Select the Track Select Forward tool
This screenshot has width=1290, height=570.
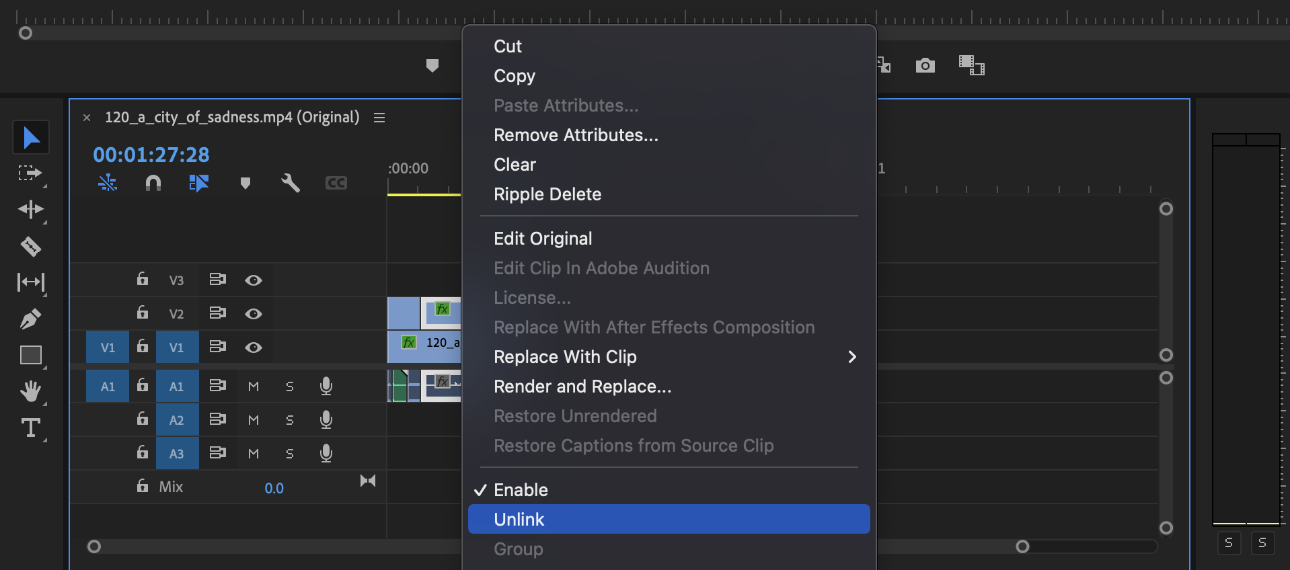[30, 173]
